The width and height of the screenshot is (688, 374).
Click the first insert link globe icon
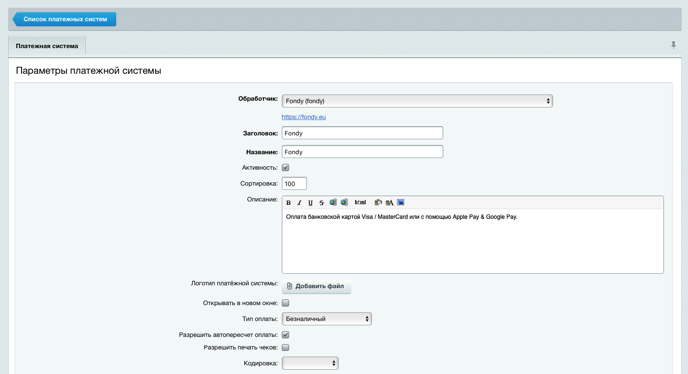333,202
